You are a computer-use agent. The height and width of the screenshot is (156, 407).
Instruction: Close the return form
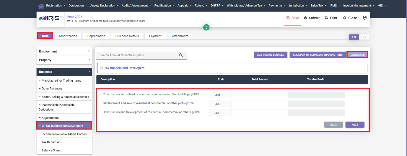(x=350, y=18)
